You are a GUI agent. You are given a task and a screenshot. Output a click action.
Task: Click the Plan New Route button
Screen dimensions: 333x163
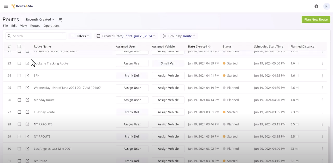click(316, 20)
